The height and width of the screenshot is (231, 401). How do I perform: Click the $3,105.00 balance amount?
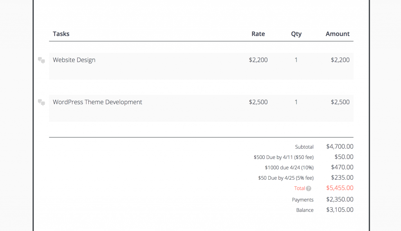click(x=340, y=210)
